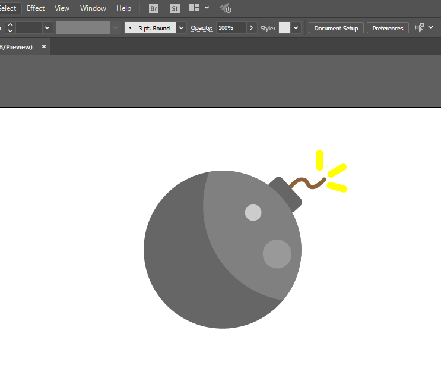Open the underlined Opacity panel link

click(202, 28)
